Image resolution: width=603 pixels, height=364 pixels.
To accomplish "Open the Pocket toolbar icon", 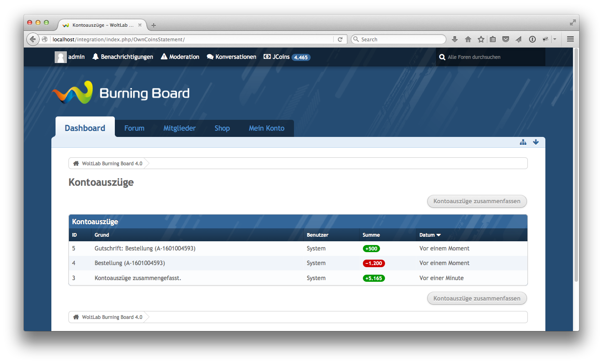I will (505, 39).
